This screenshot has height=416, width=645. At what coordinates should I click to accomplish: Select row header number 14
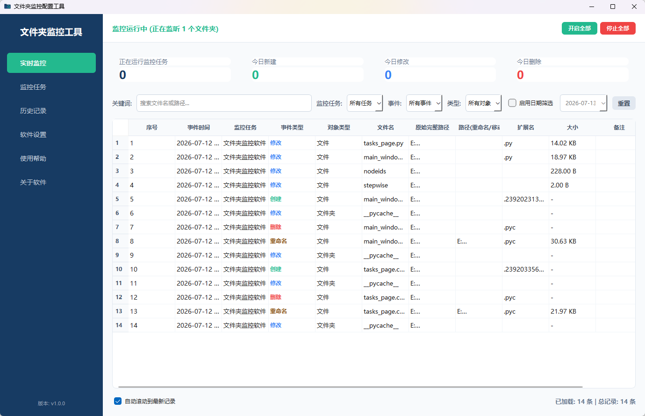pyautogui.click(x=120, y=325)
